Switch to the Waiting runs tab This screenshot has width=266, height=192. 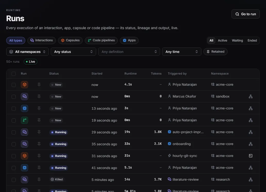coord(237,41)
